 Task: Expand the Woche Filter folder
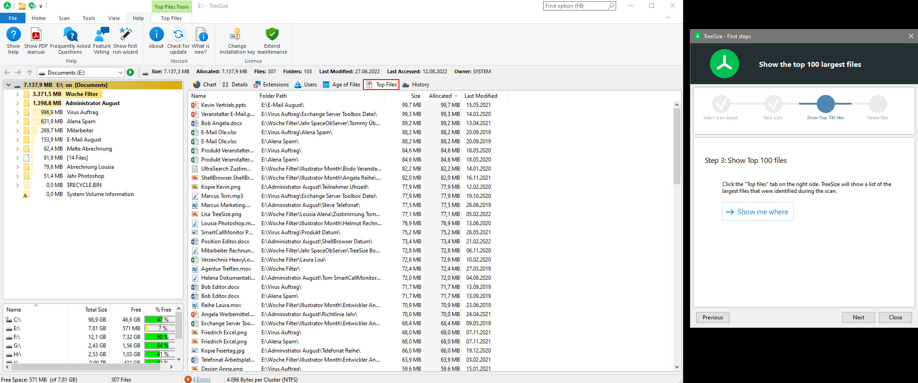(x=17, y=94)
